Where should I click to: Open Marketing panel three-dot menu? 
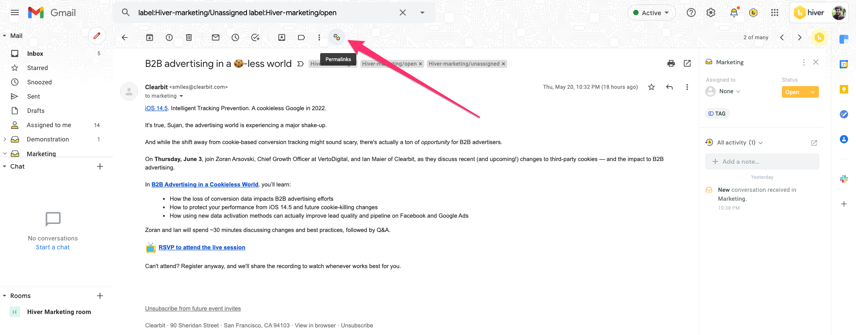pyautogui.click(x=804, y=62)
